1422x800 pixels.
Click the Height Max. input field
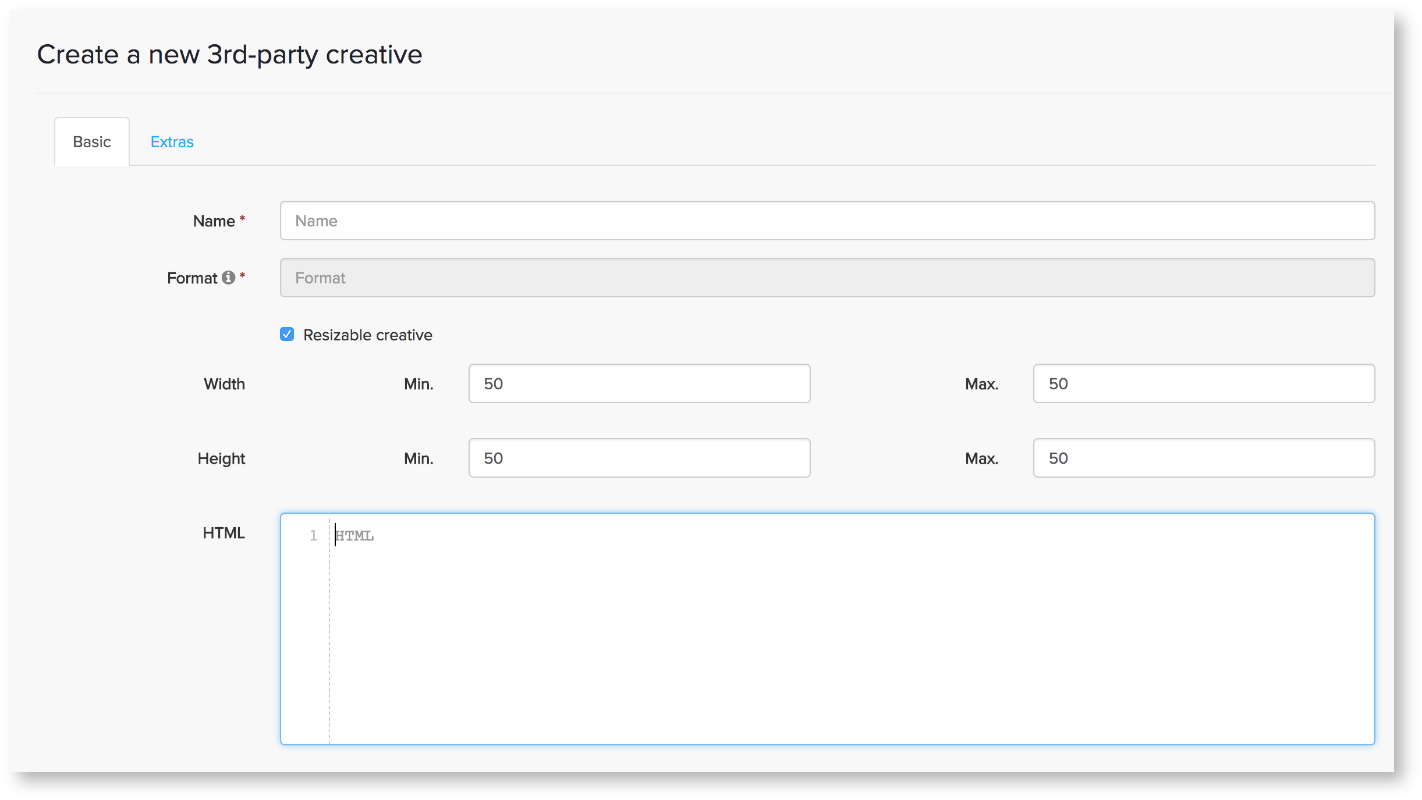tap(1203, 458)
